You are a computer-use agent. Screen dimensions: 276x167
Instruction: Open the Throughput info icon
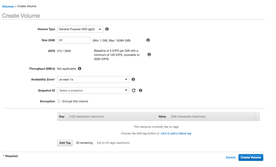coord(79,69)
